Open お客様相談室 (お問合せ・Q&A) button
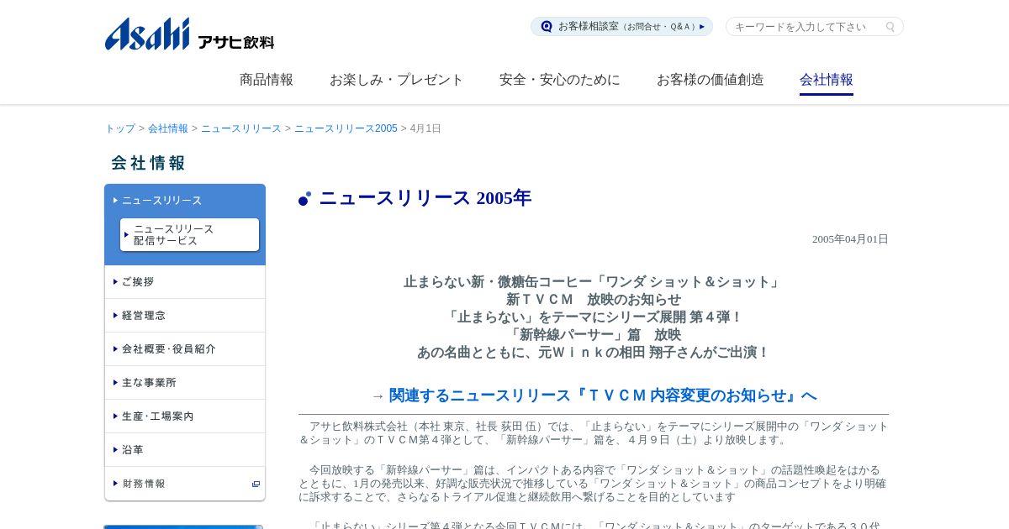The width and height of the screenshot is (1009, 529). coord(621,27)
